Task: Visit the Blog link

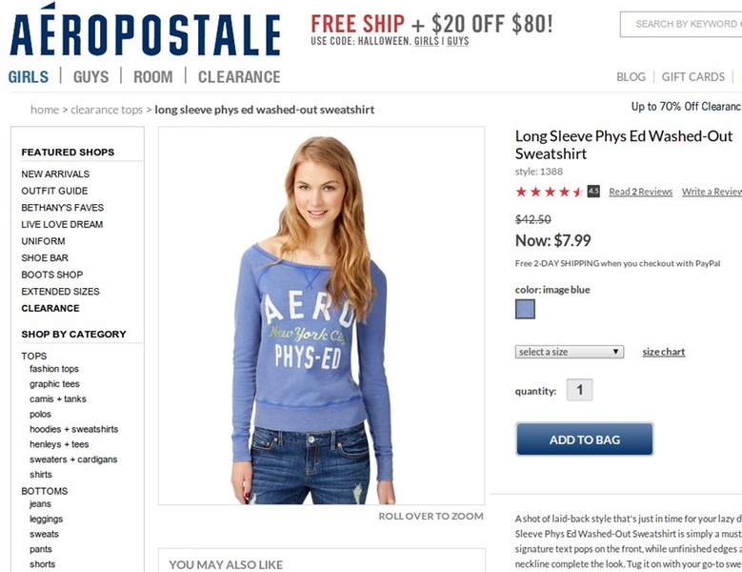Action: pos(631,77)
